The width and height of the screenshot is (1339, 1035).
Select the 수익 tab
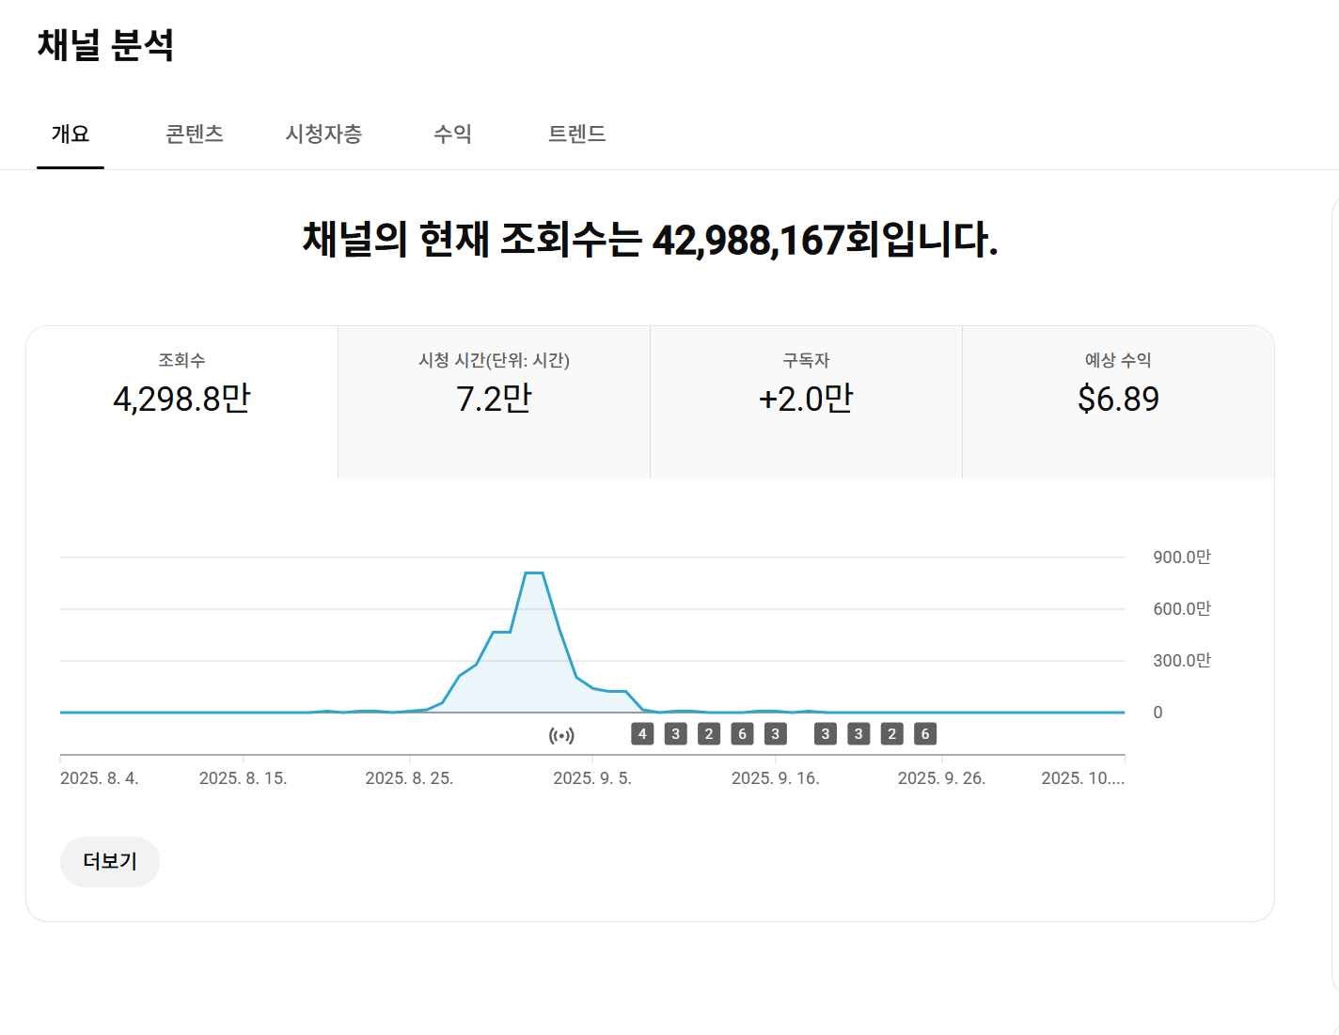coord(452,134)
